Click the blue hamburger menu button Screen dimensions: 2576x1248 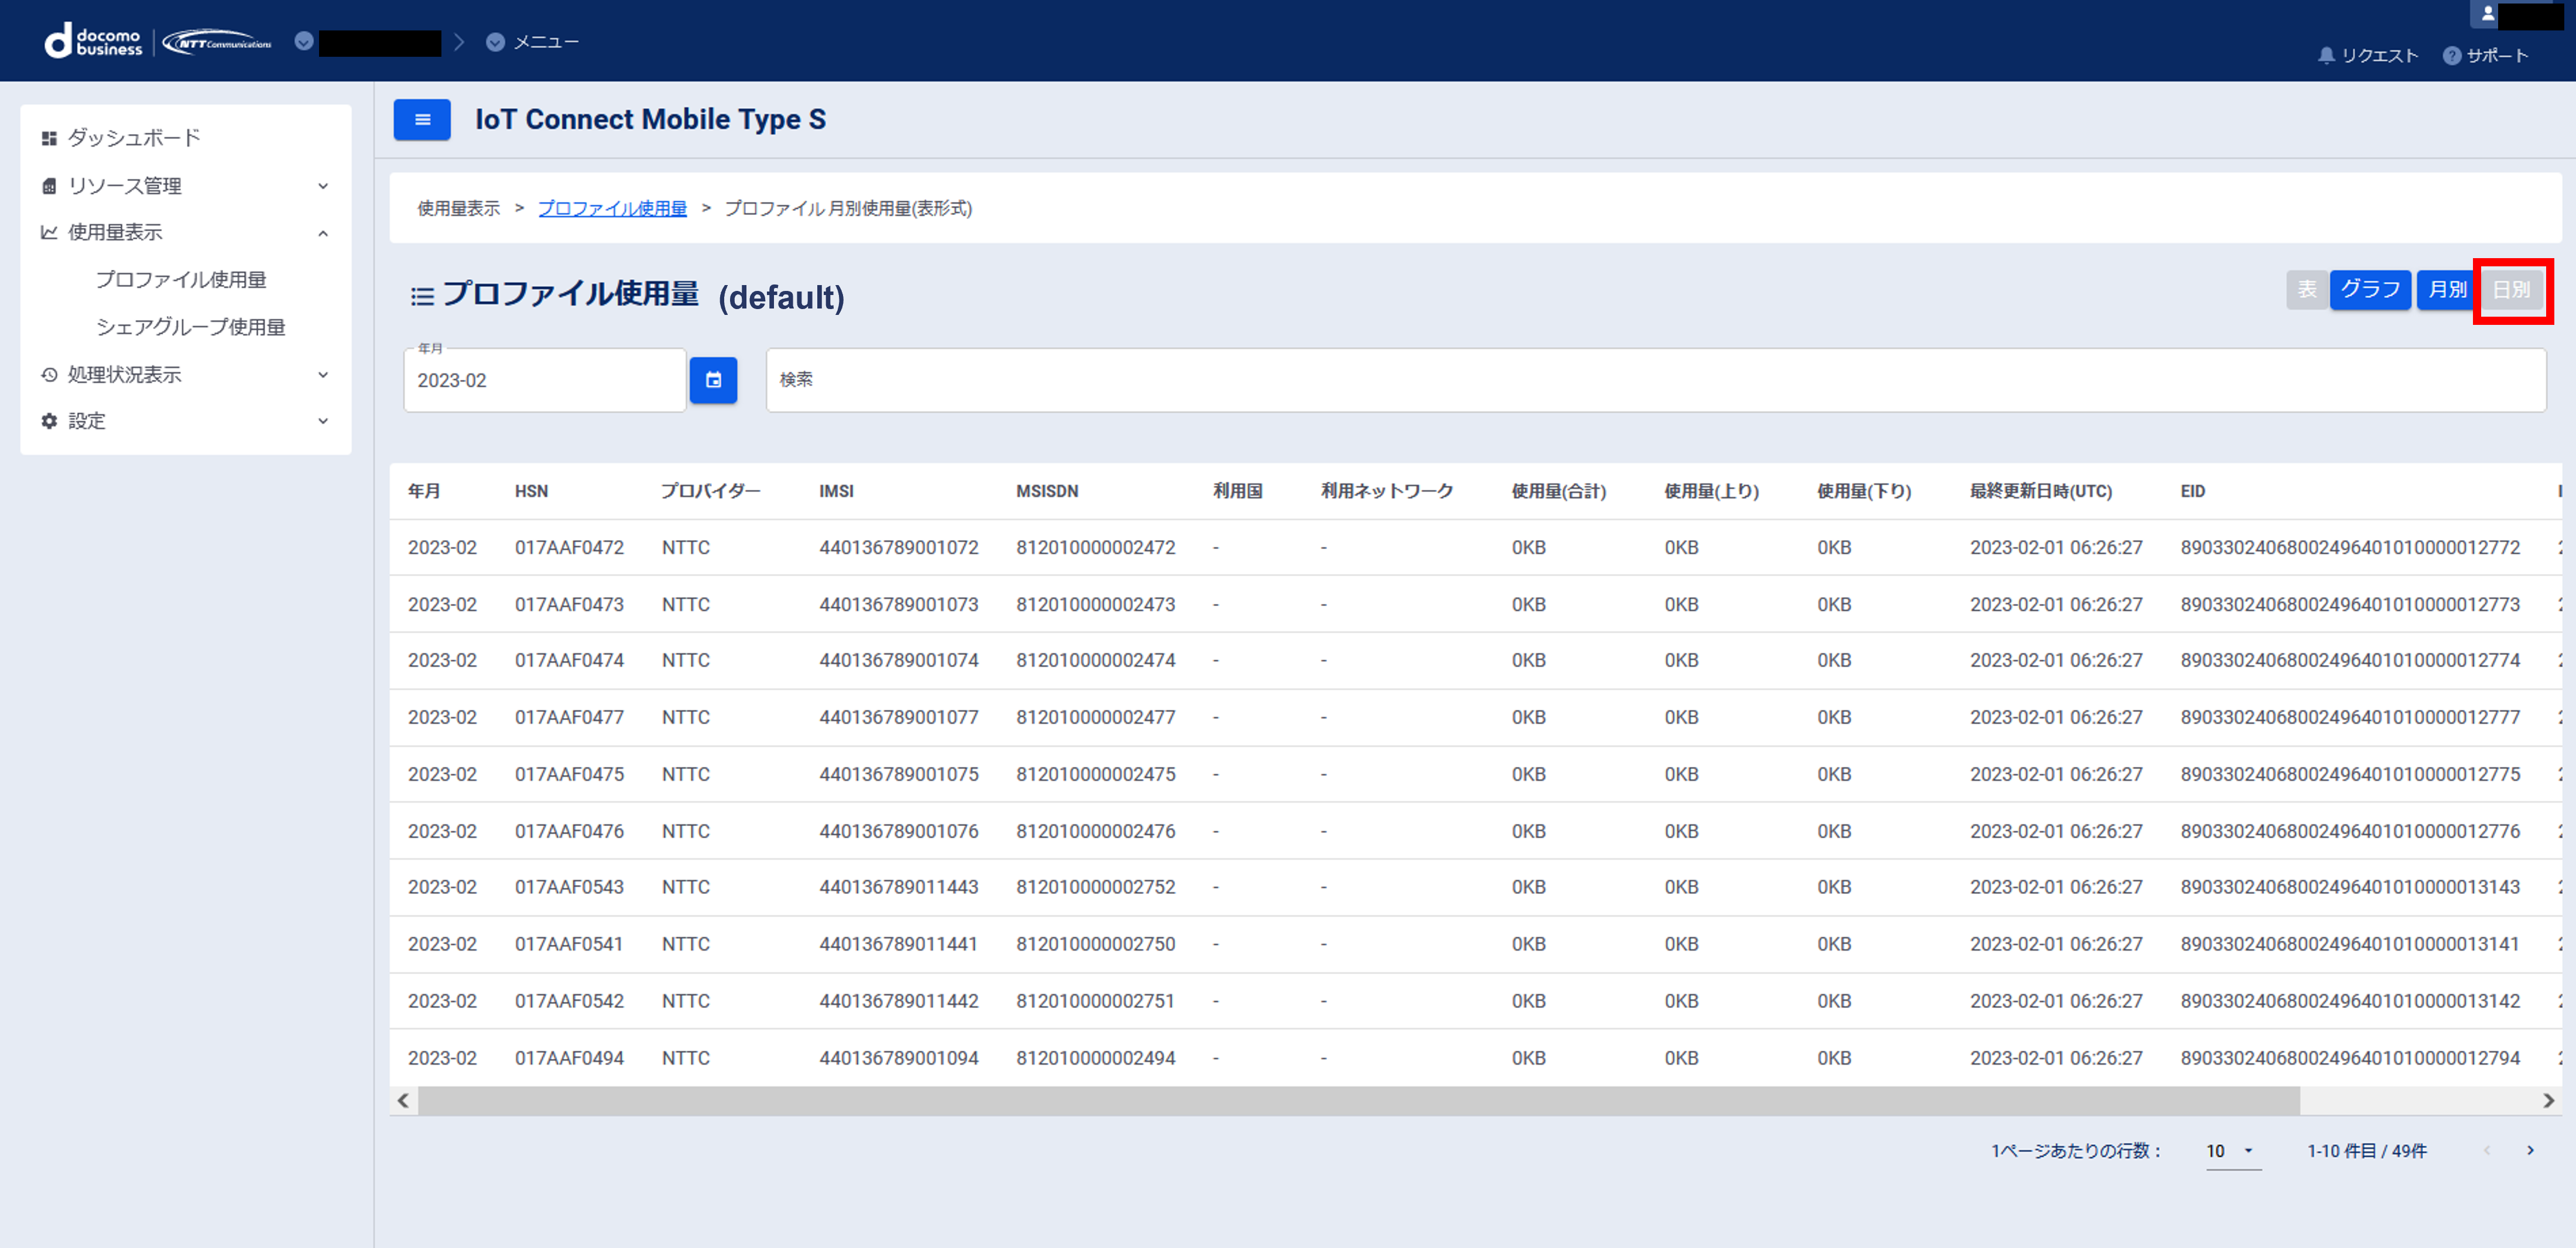[421, 120]
